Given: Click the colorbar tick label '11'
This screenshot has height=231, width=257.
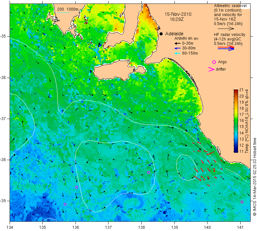Looking at the screenshot, I should pyautogui.click(x=242, y=151).
